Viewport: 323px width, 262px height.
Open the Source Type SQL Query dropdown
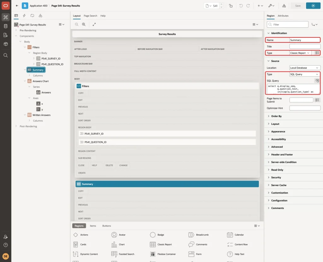[x=304, y=74]
